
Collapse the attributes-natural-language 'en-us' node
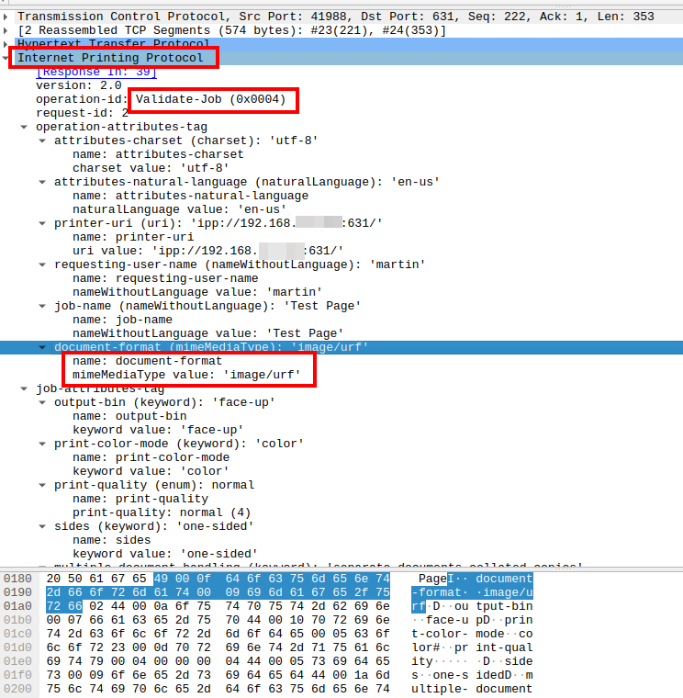(x=43, y=182)
